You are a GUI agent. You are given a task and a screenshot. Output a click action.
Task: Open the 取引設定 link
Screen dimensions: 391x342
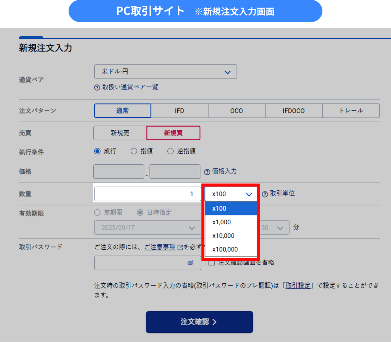[298, 286]
